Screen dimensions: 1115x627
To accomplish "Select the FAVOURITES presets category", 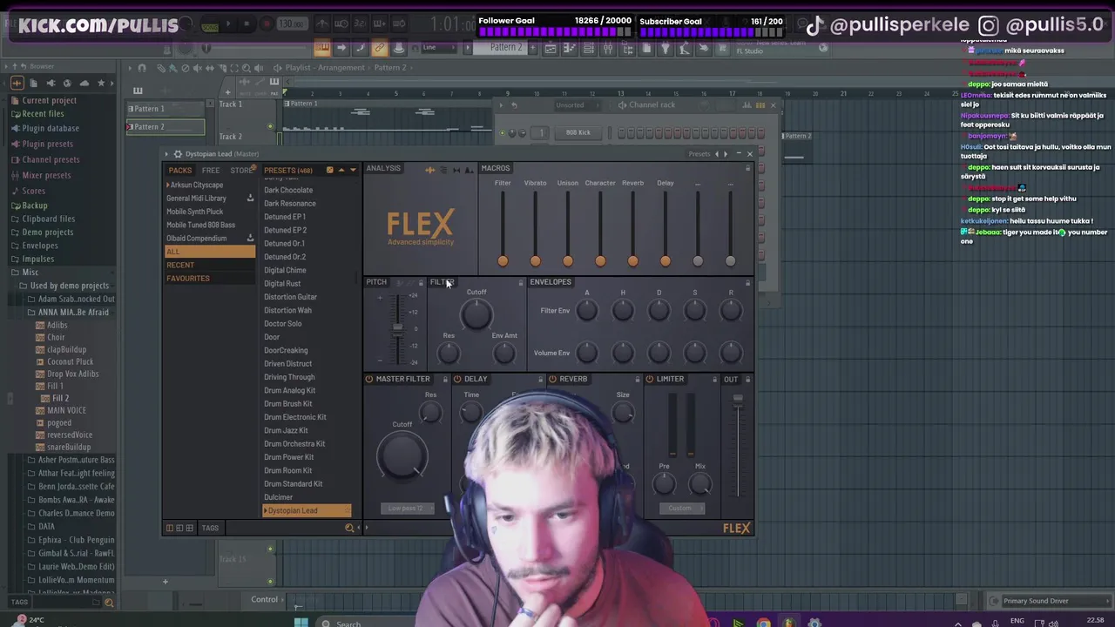I will 210,279.
